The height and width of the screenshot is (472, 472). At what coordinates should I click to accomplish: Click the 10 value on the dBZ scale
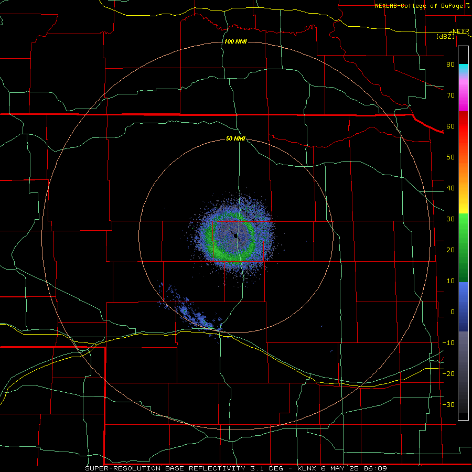450,281
